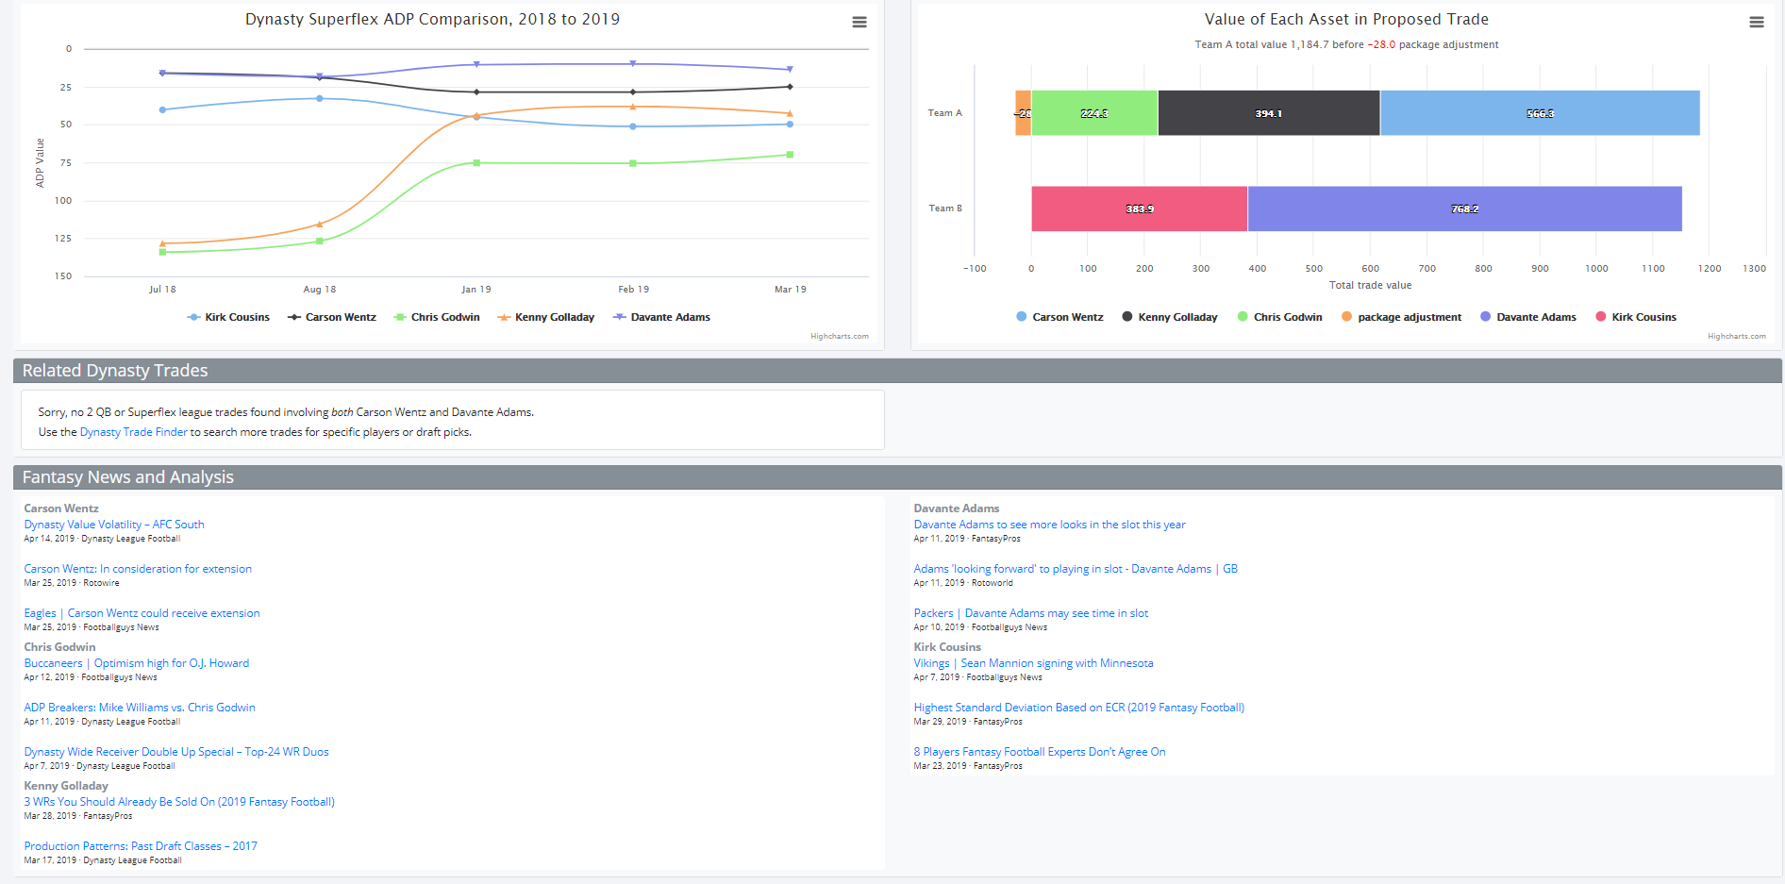Toggle Kirk Cousins in trade value legend

click(1636, 317)
